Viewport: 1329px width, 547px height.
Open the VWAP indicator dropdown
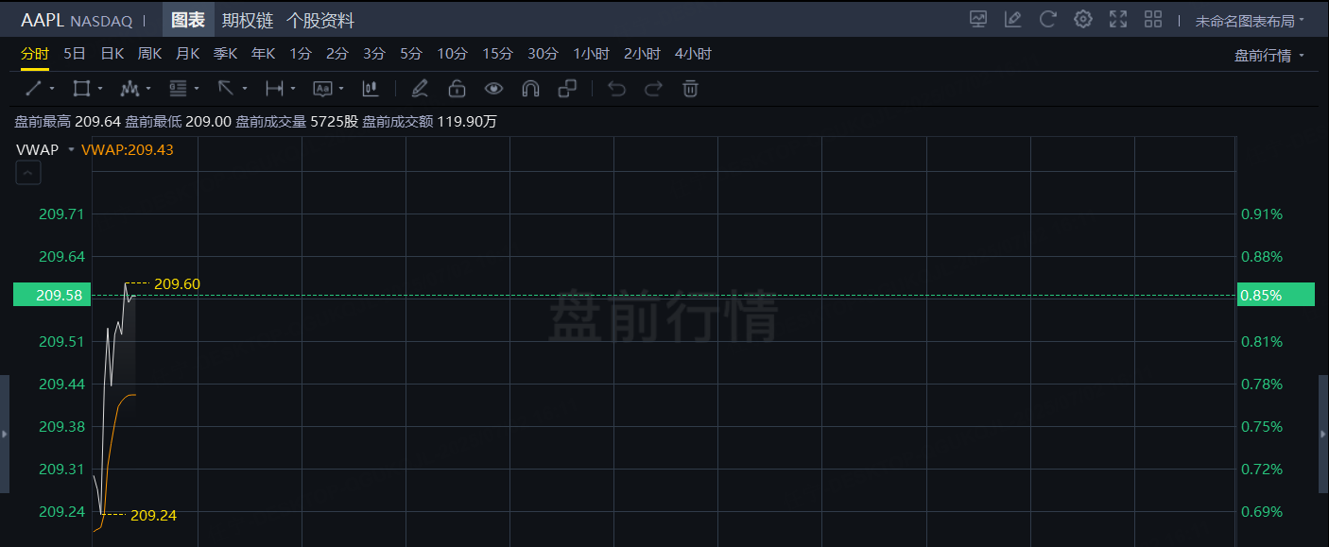(72, 149)
